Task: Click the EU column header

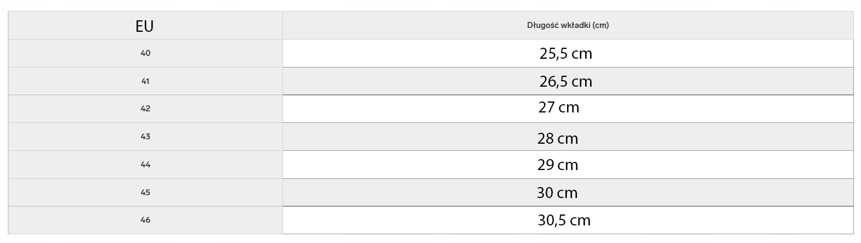Action: click(145, 26)
